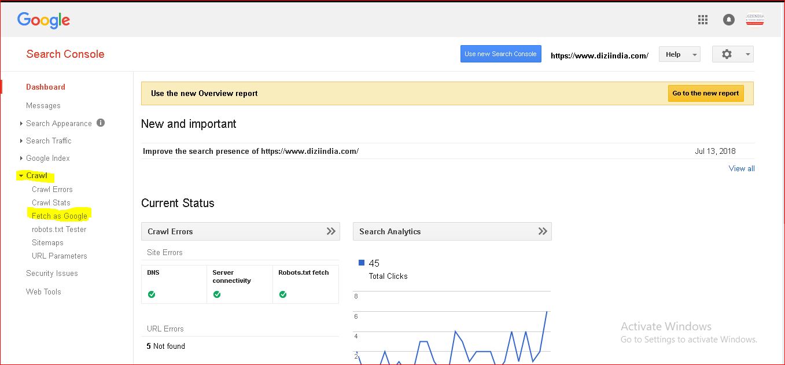Open Crawl Stats in the sidebar
The width and height of the screenshot is (785, 365).
(51, 202)
